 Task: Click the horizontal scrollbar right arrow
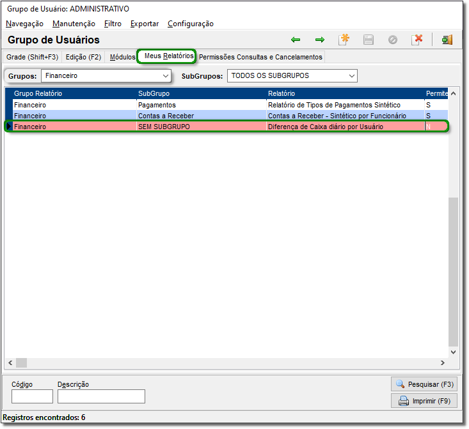pyautogui.click(x=443, y=363)
